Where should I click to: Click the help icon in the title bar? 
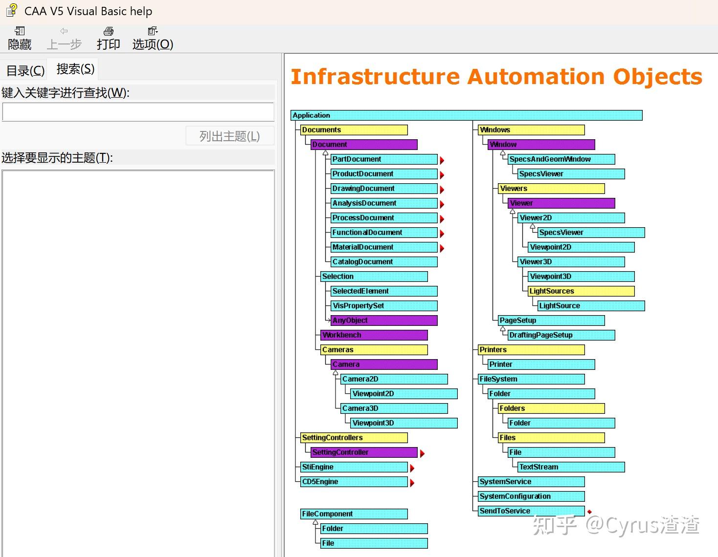pos(11,10)
